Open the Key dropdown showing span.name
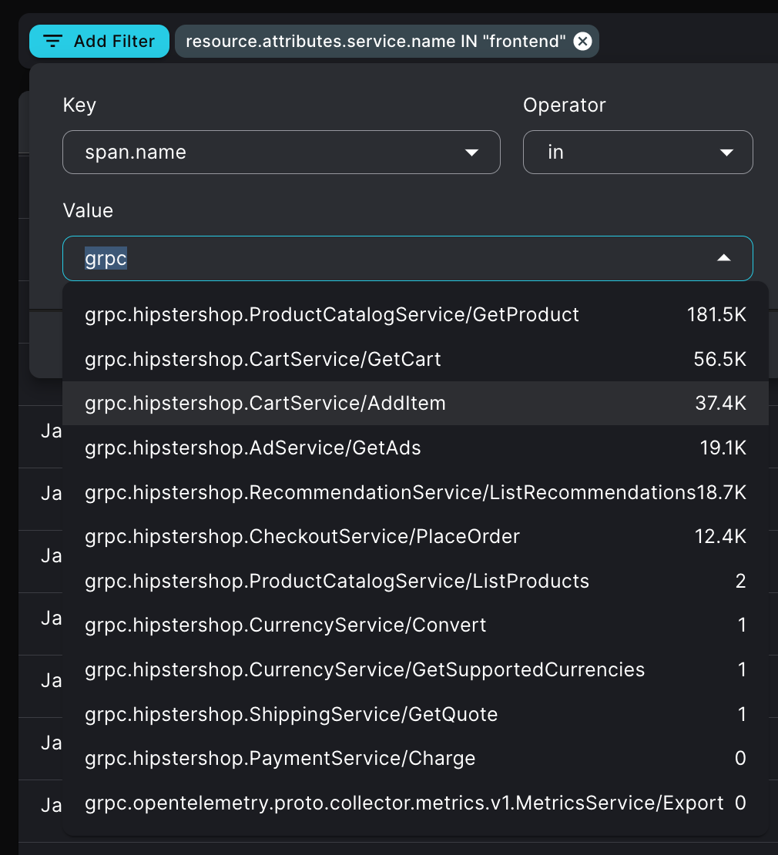Viewport: 778px width, 855px height. coord(281,152)
